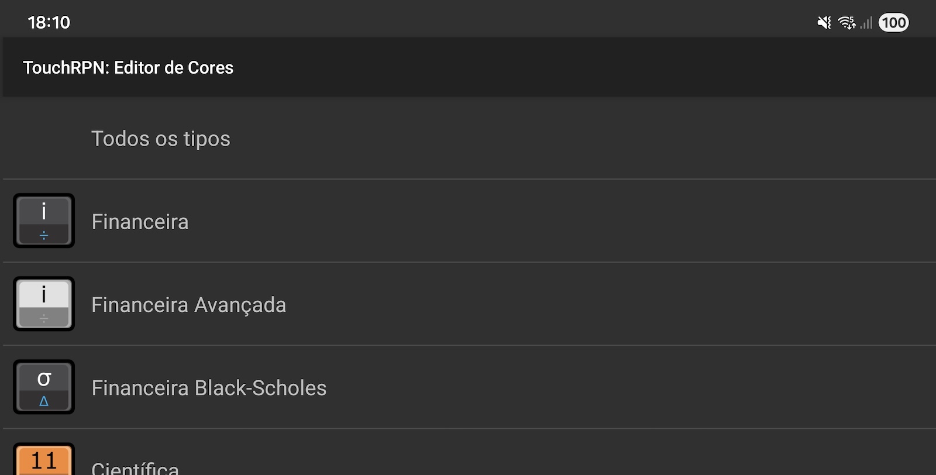The height and width of the screenshot is (475, 936).
Task: Tap the sigma Black-Scholes key icon
Action: (44, 387)
